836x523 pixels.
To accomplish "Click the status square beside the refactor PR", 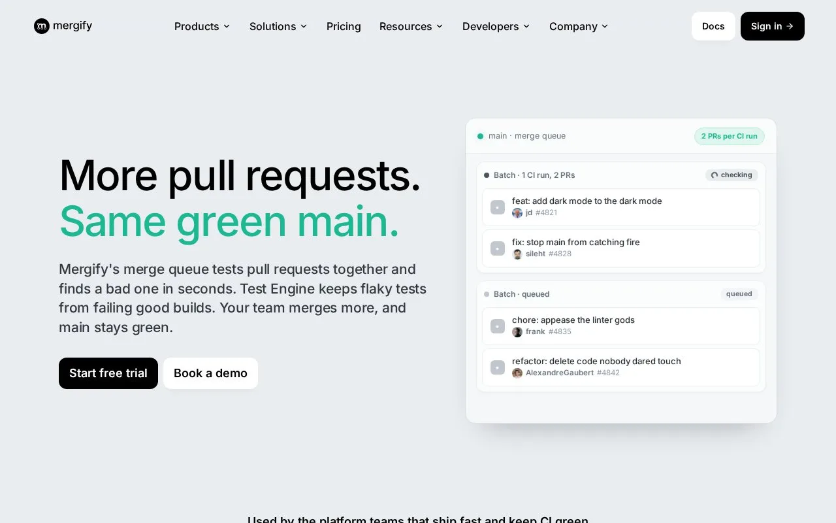I will click(498, 367).
